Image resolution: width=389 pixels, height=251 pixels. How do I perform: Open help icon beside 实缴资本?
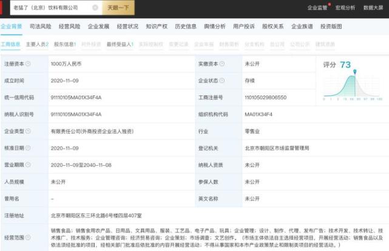[222, 64]
